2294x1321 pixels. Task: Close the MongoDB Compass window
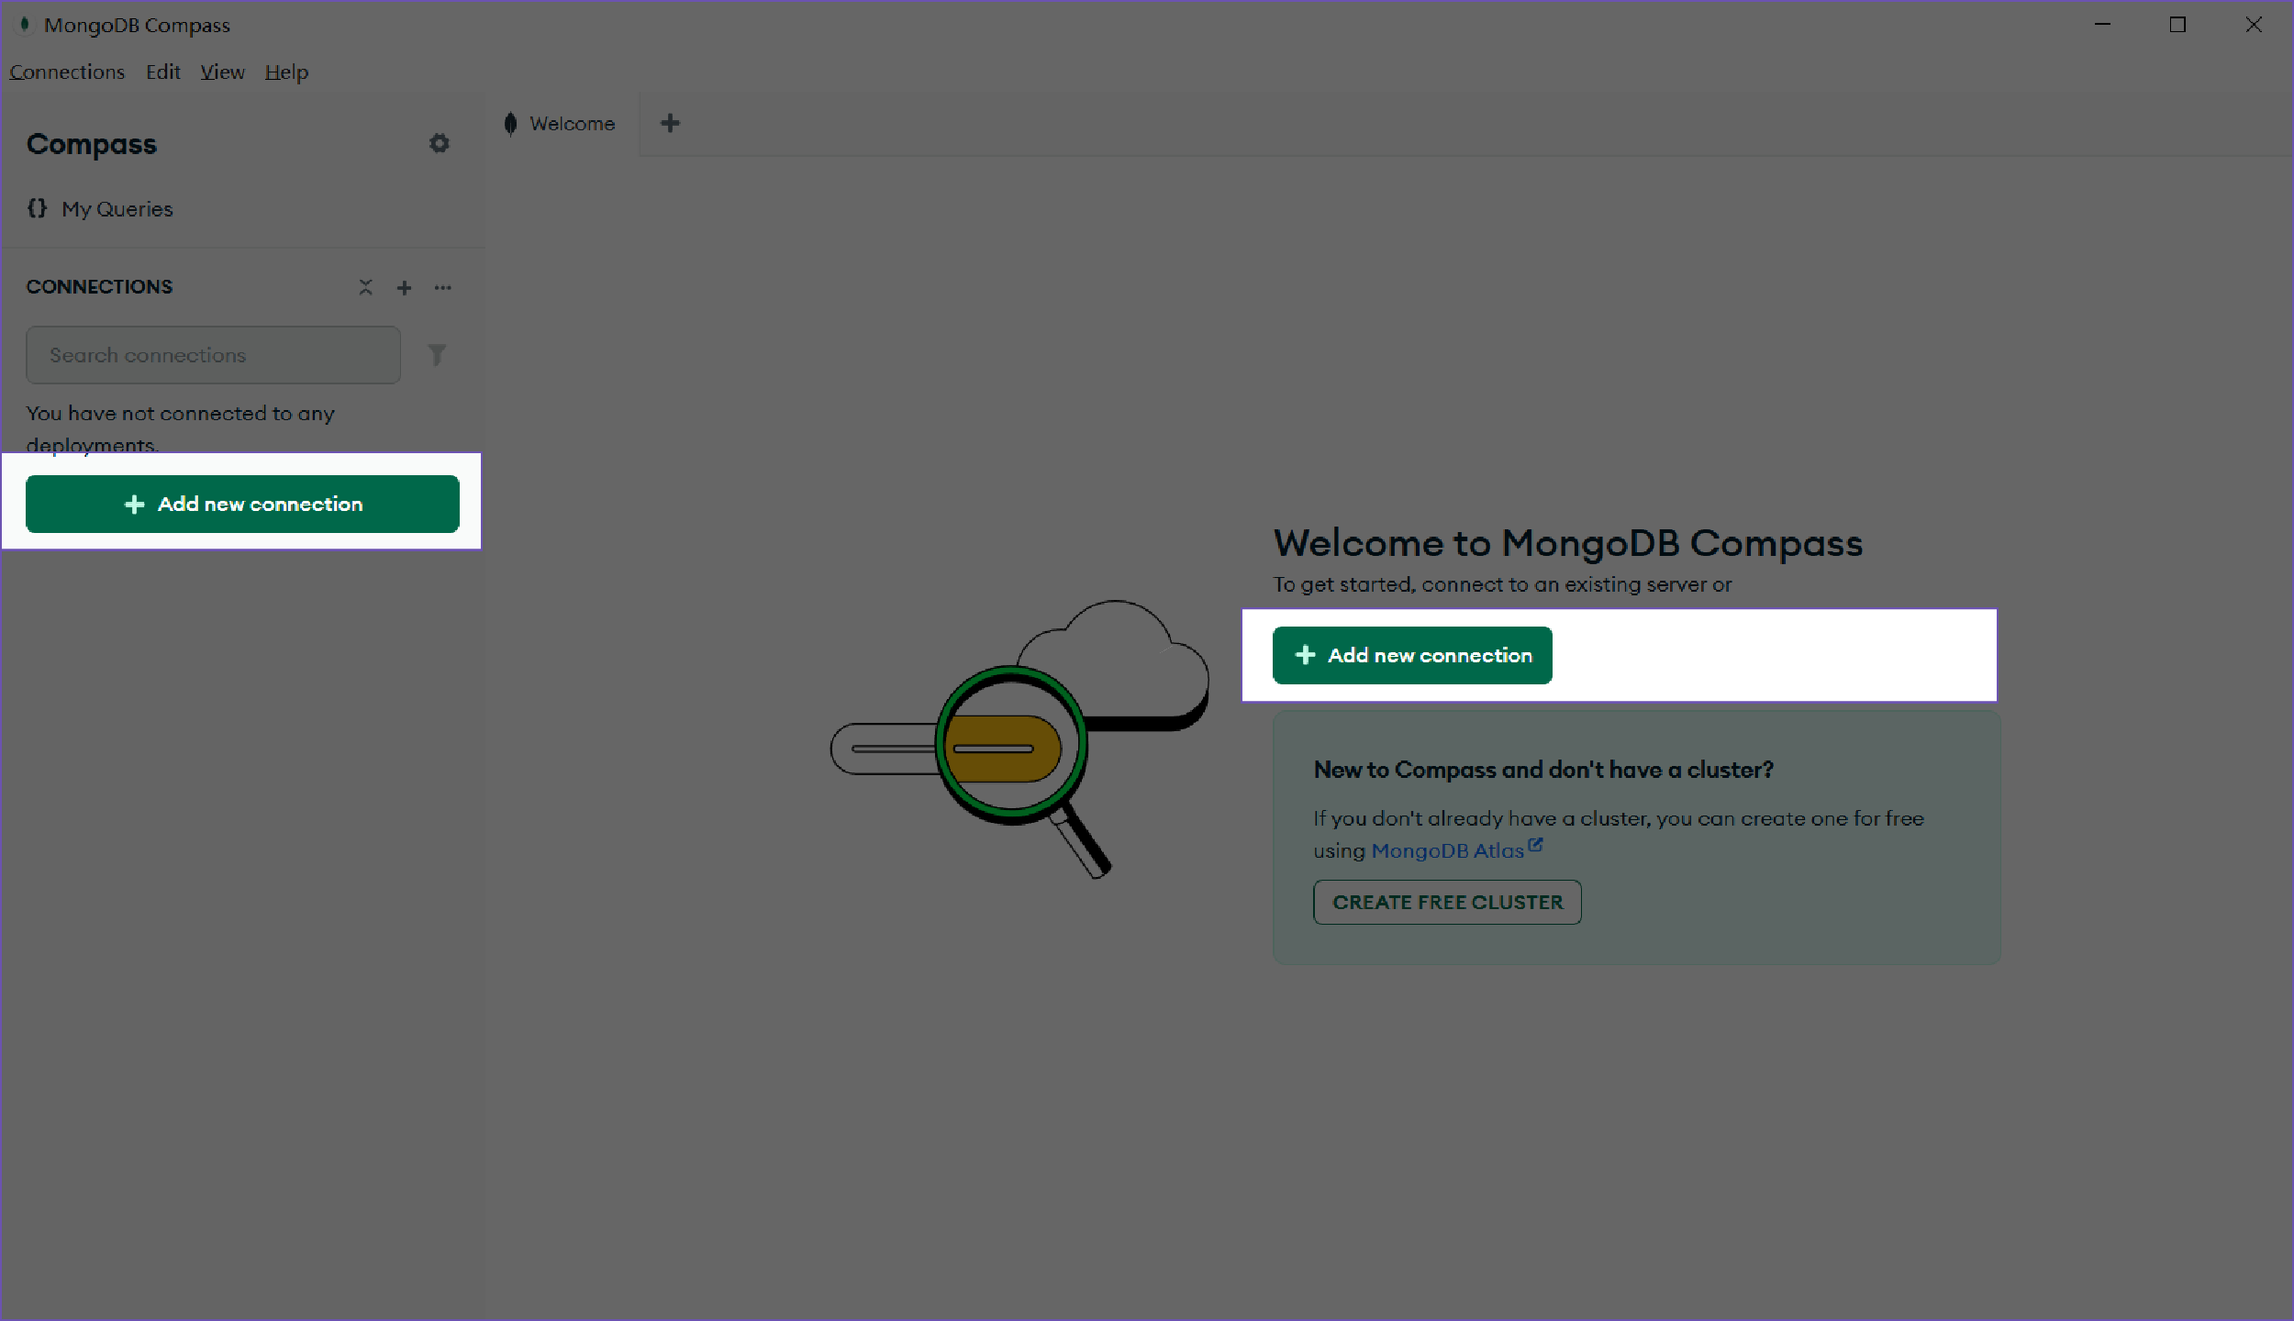(2254, 25)
